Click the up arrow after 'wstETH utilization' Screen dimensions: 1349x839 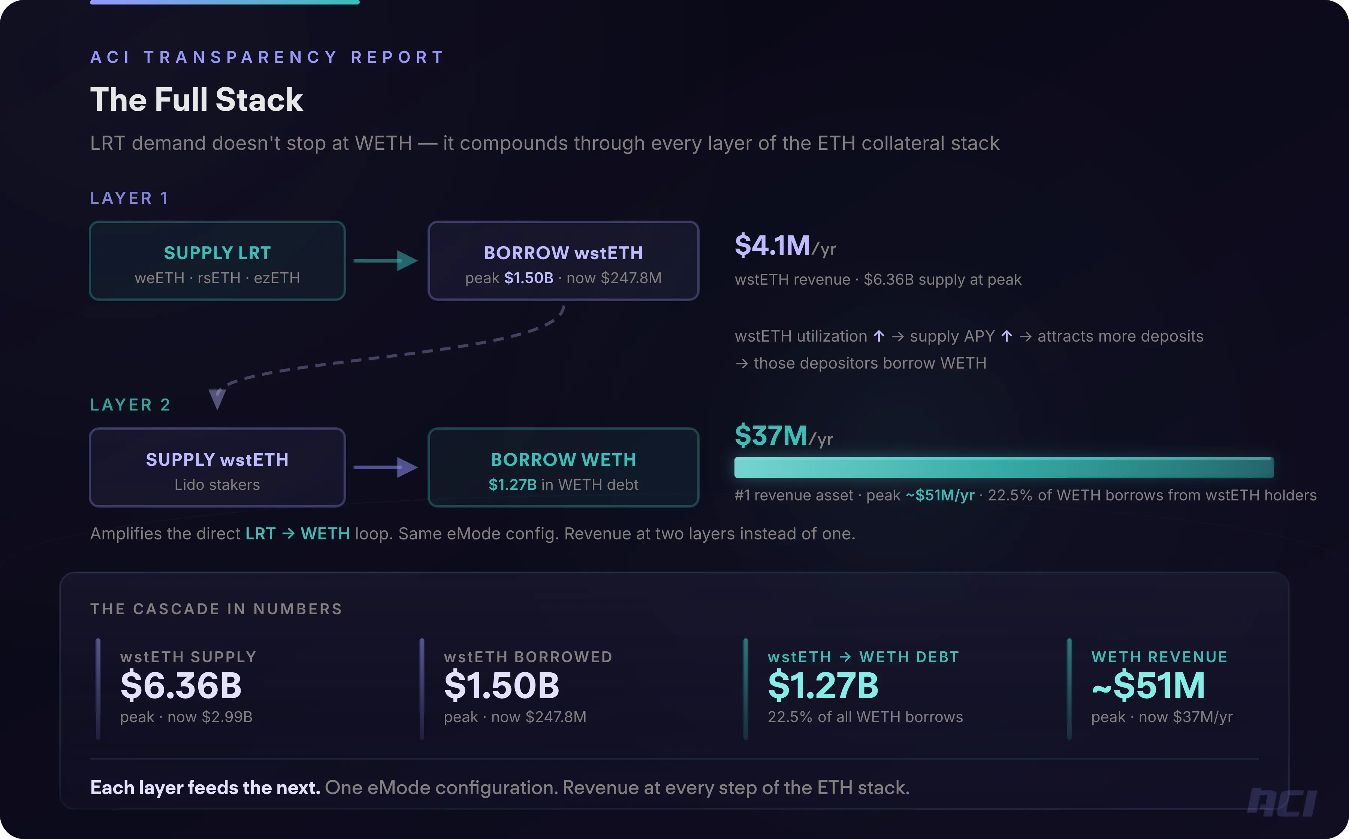point(879,336)
